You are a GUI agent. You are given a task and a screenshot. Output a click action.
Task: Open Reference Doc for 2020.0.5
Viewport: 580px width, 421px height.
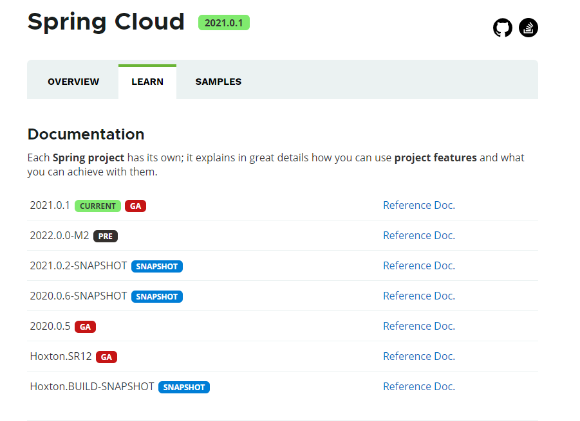click(x=418, y=326)
